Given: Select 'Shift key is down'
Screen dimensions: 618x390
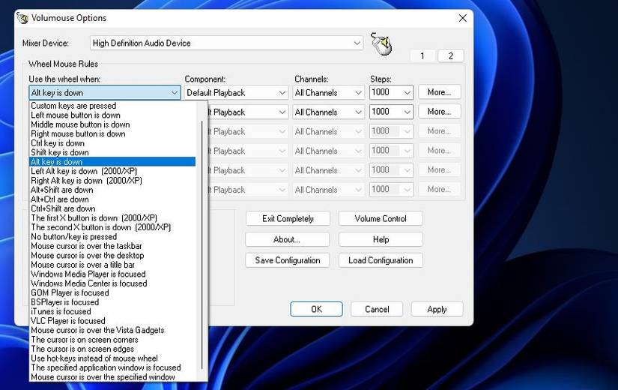Looking at the screenshot, I should point(112,152).
